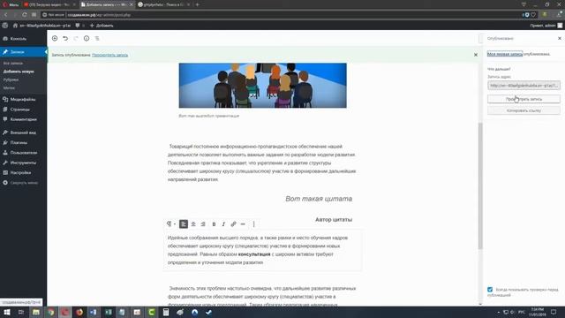
Task: Open Настройки settings menu item
Action: click(x=24, y=173)
